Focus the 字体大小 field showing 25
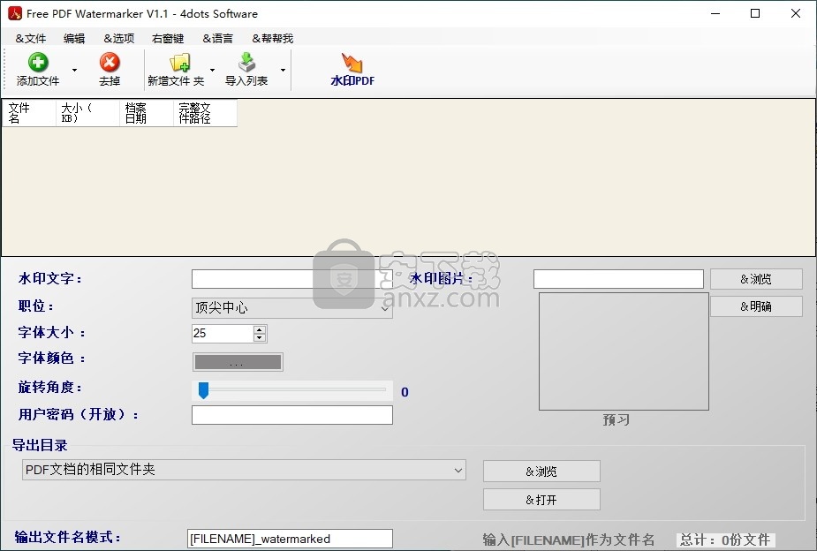This screenshot has width=817, height=551. pos(223,333)
